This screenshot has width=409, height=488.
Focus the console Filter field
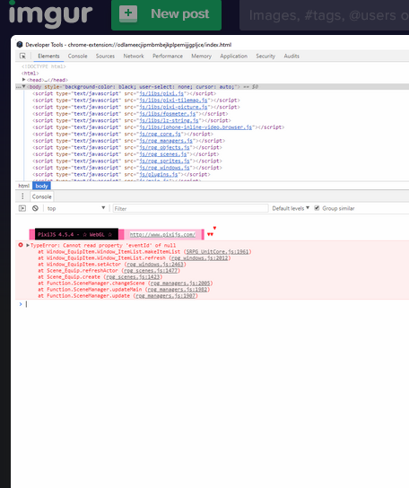190,208
